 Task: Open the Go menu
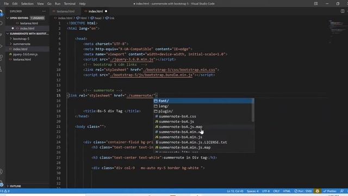(49, 4)
